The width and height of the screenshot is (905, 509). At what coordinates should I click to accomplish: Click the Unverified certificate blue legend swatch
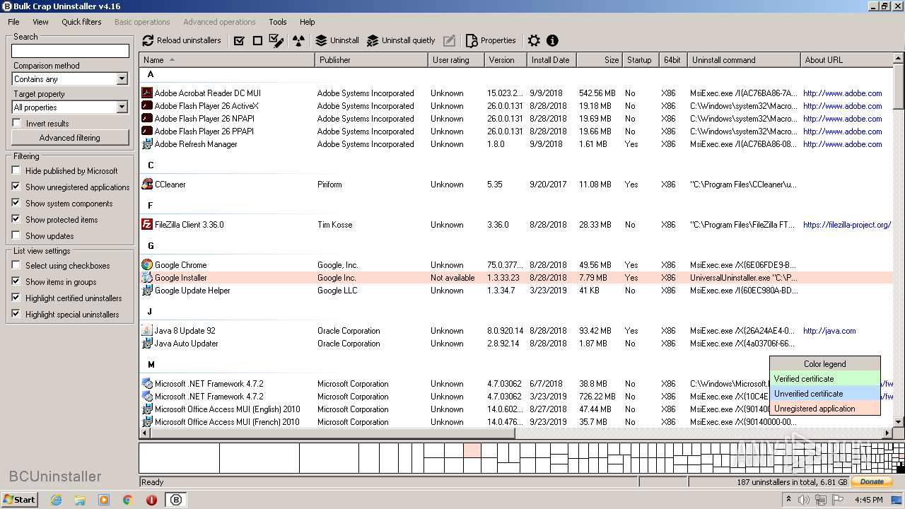[824, 394]
